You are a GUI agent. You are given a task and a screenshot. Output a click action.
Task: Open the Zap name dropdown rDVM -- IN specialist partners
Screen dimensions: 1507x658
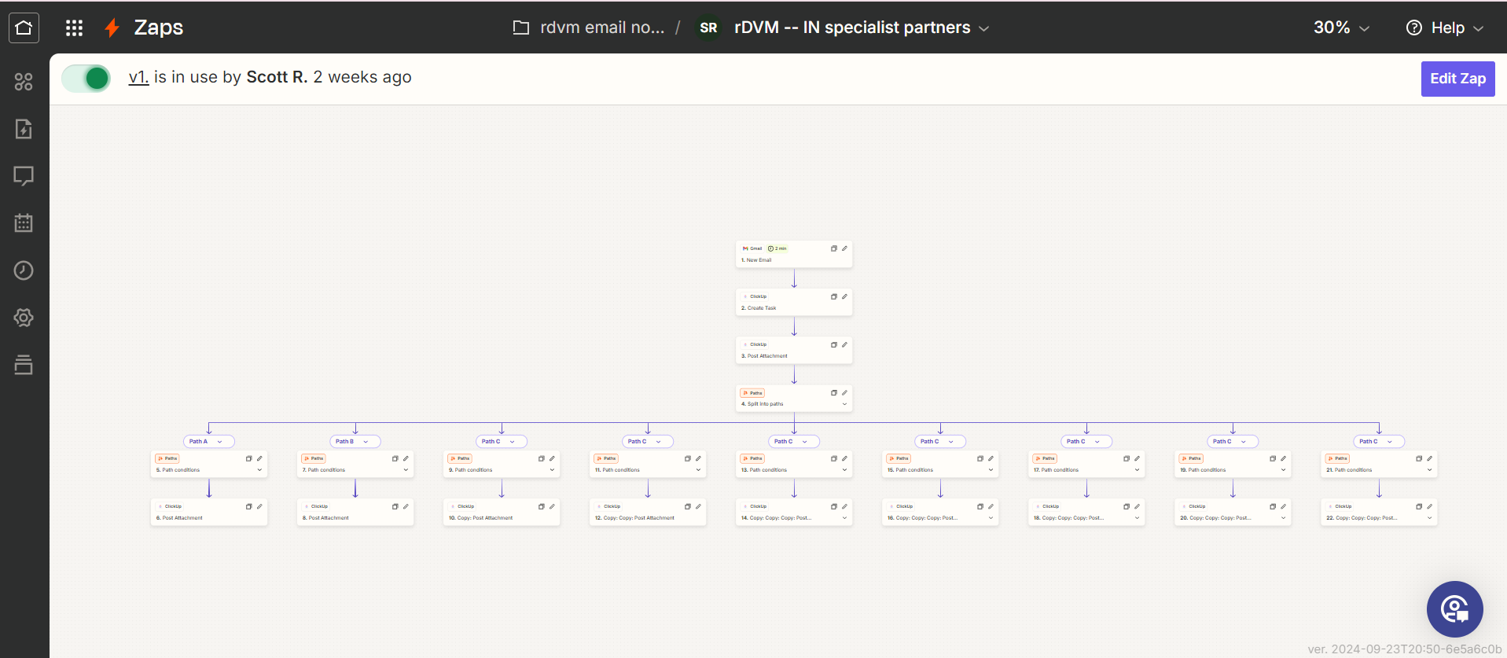coord(862,28)
